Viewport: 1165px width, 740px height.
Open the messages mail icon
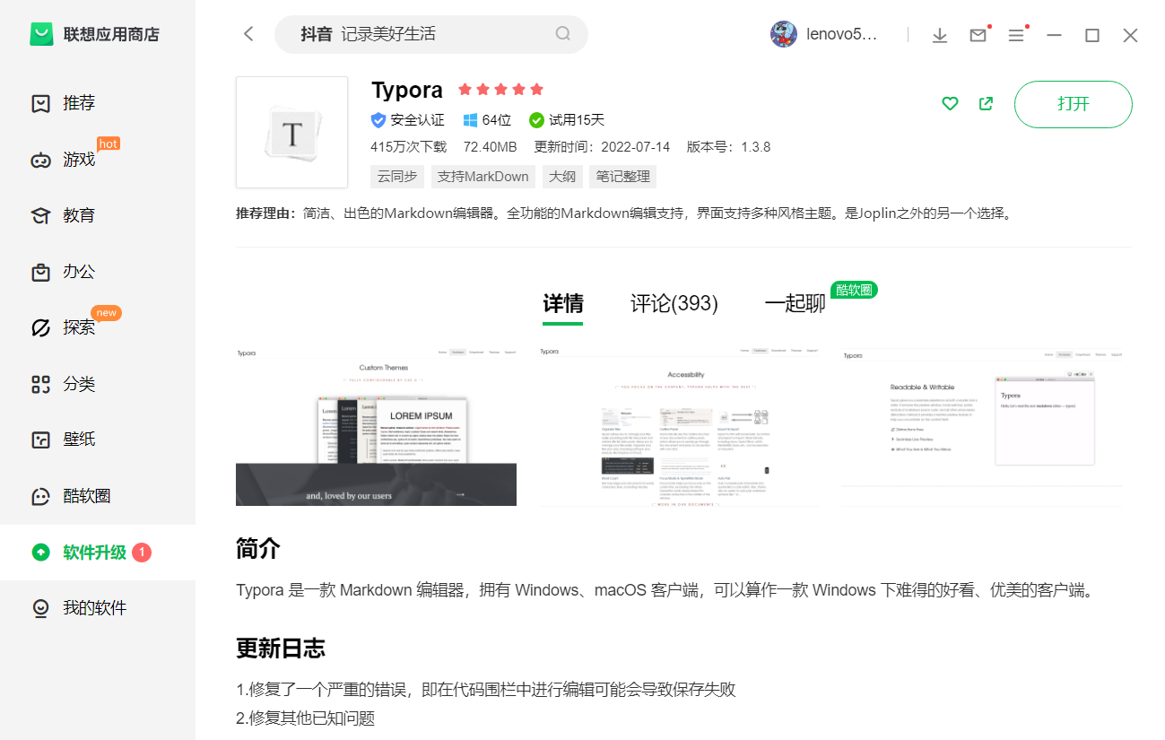pos(978,35)
